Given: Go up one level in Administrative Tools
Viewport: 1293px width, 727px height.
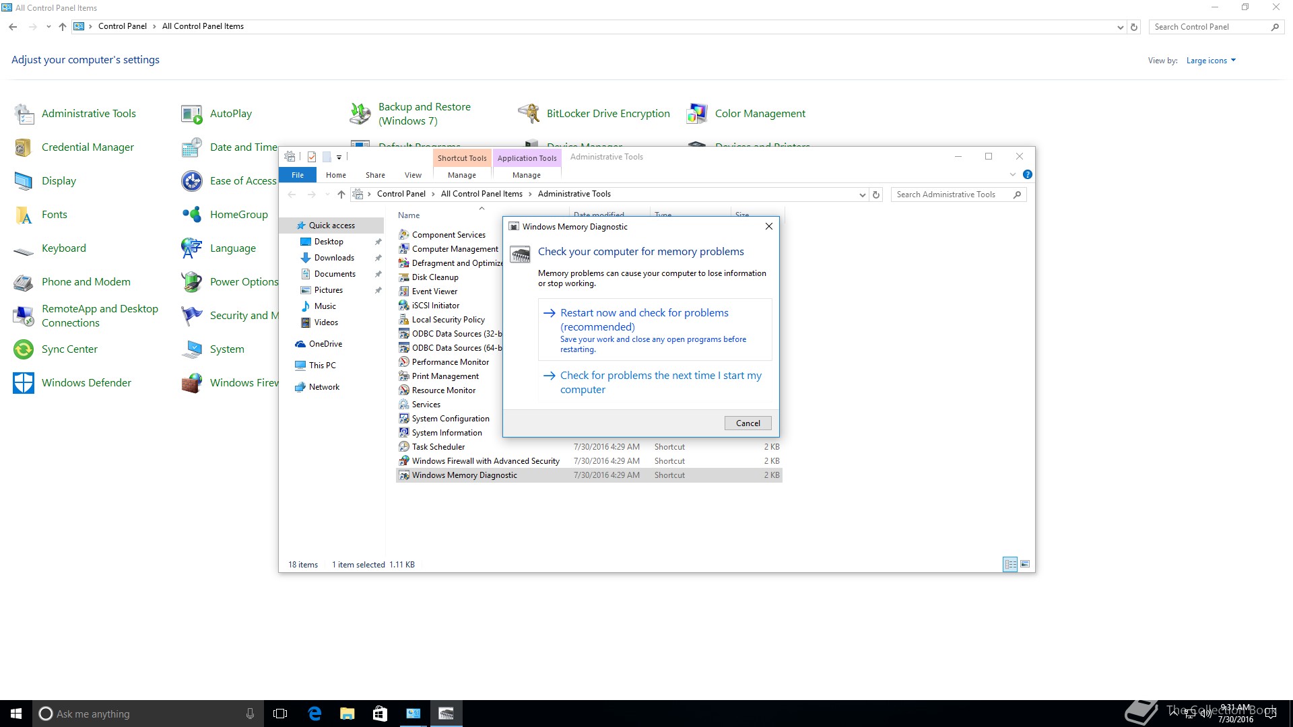Looking at the screenshot, I should pos(341,195).
